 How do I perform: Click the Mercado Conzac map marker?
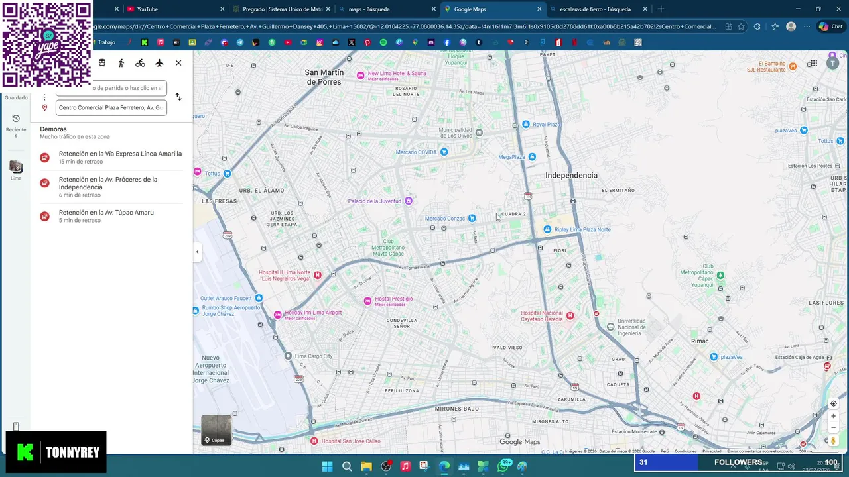point(472,218)
